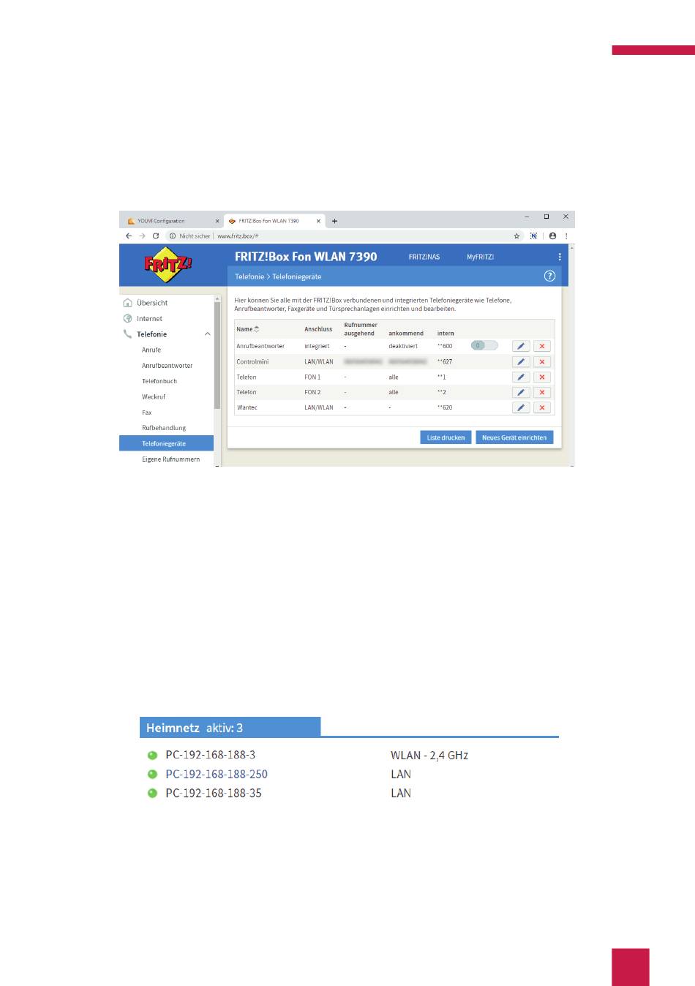695x986 pixels.
Task: Open Übersicht in the sidebar
Action: click(152, 303)
